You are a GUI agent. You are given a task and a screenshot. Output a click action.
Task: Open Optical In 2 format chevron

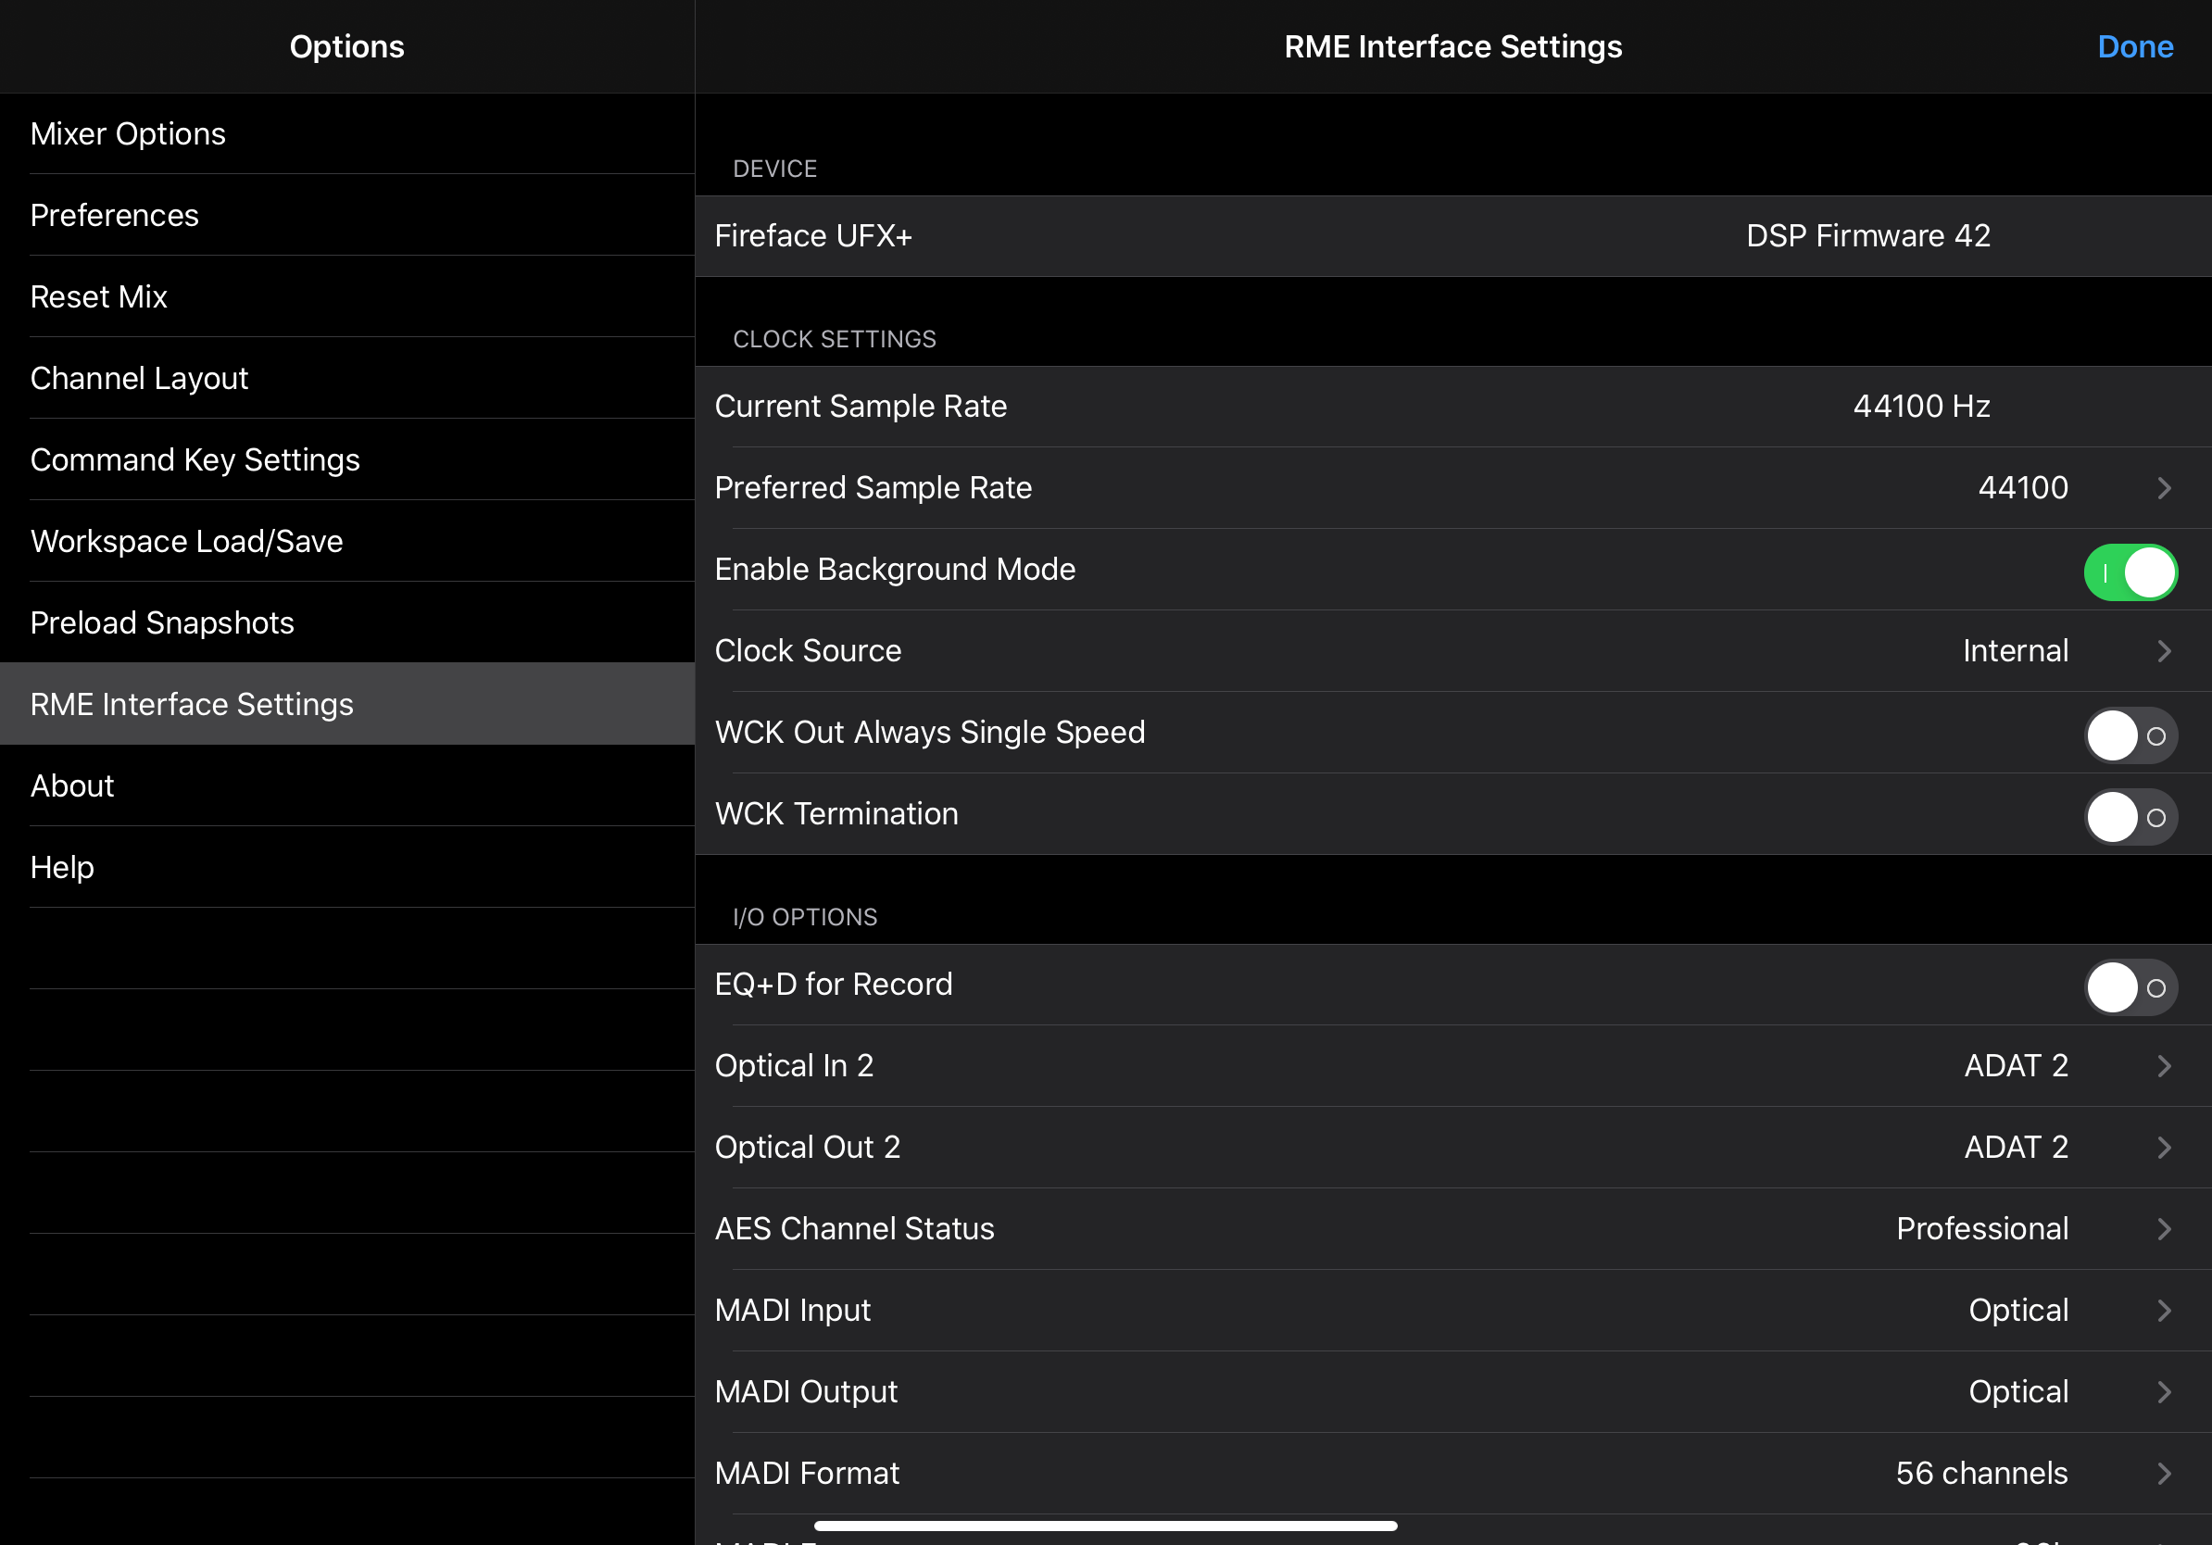click(2164, 1066)
